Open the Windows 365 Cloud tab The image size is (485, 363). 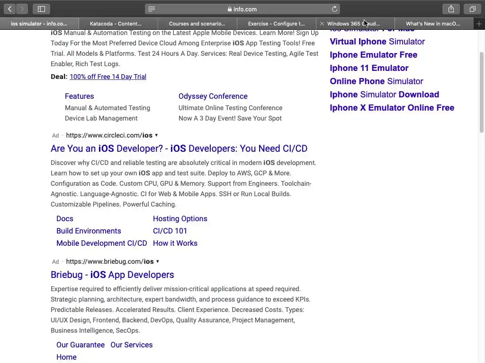click(x=355, y=24)
